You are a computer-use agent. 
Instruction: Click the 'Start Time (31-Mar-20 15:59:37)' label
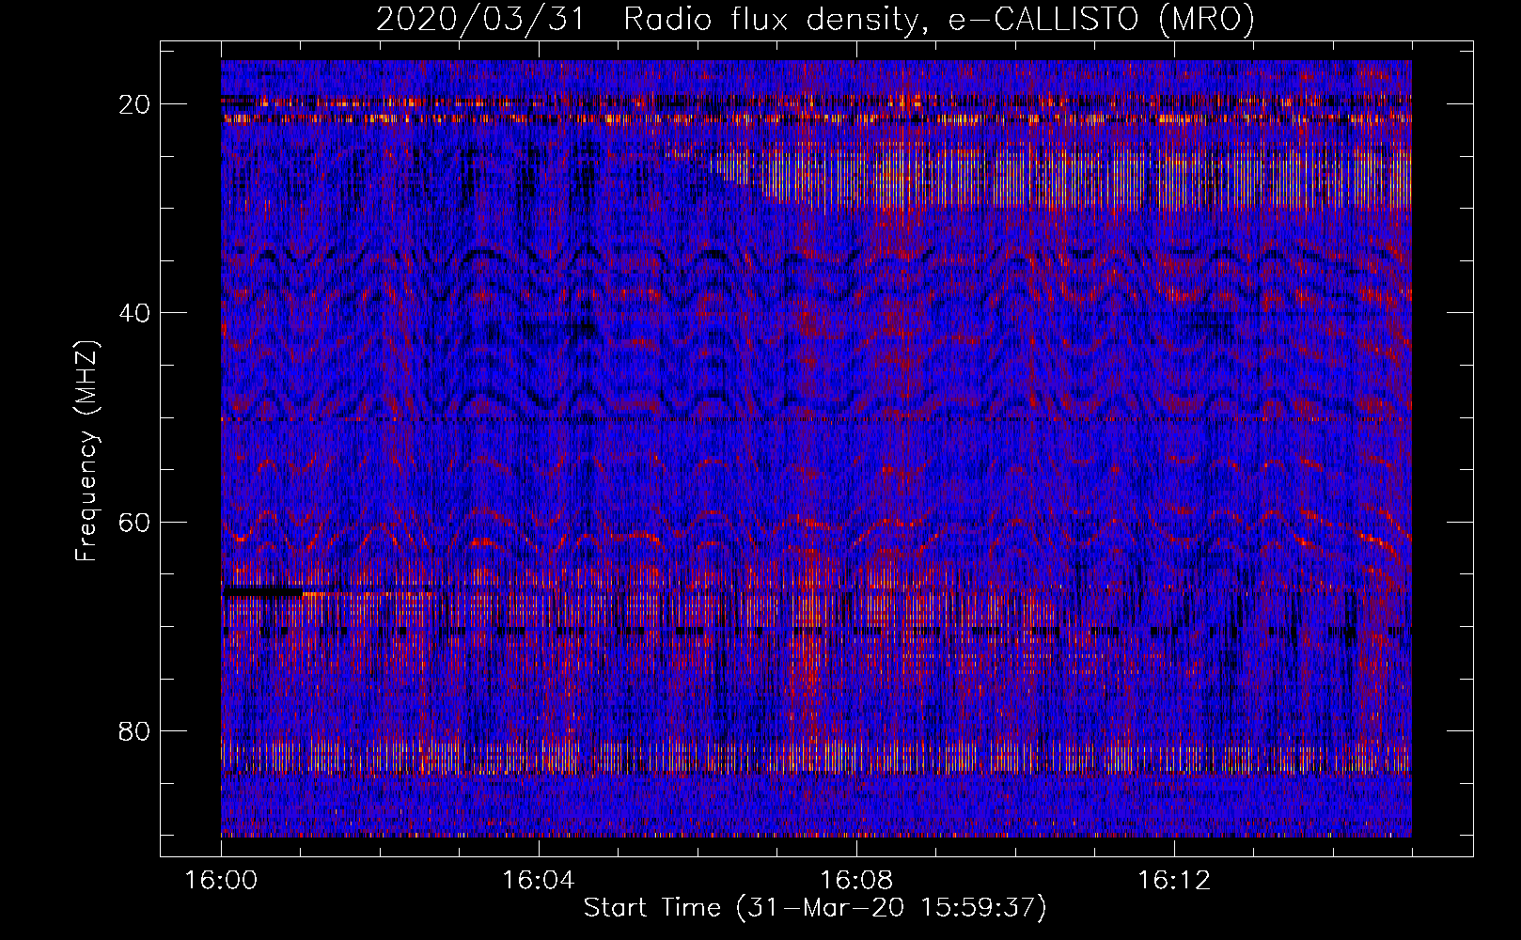[x=815, y=908]
